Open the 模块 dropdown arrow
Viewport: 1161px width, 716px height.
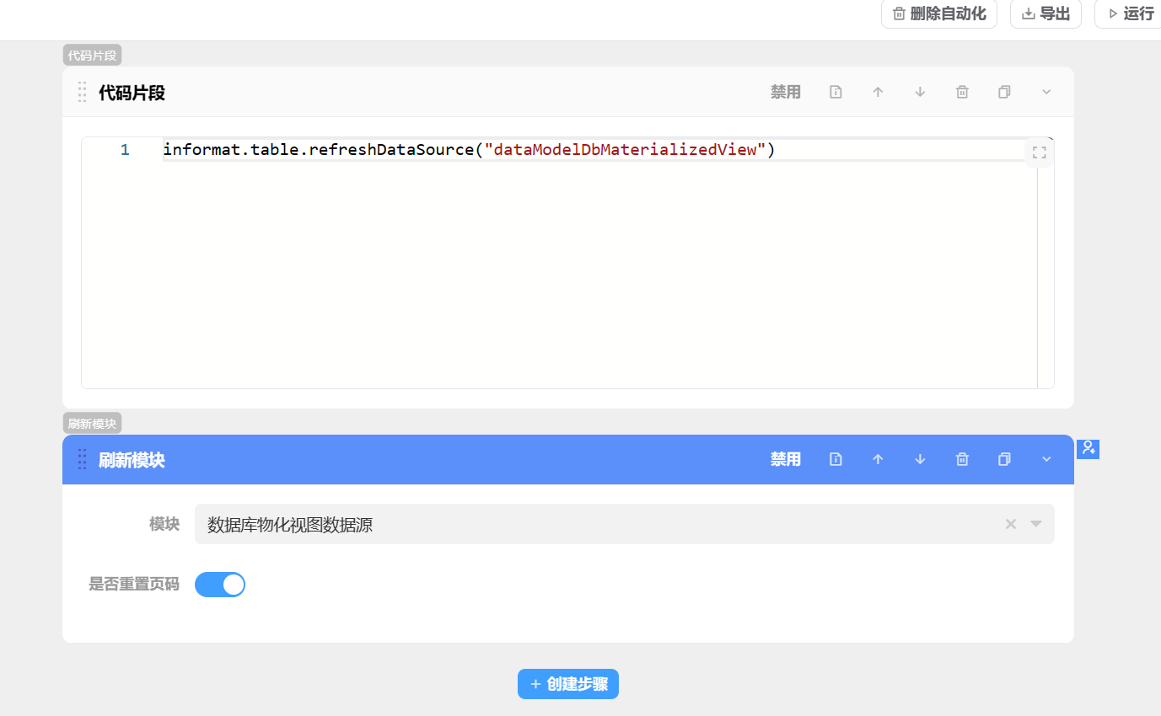pos(1036,524)
